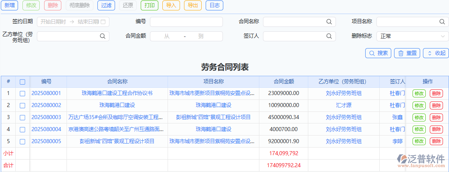Click the search icon in 合同名称 field
Viewport: 449px width, 172px height.
click(329, 22)
